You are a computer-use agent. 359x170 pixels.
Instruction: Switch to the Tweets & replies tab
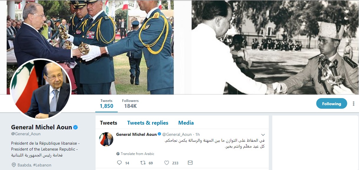tap(148, 123)
